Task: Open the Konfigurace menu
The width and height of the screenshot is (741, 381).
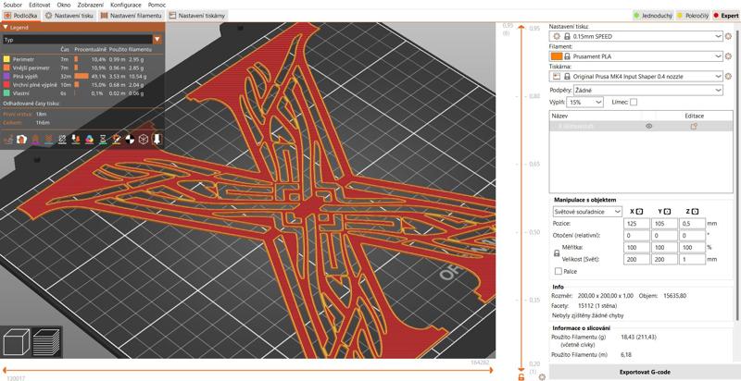Action: [126, 5]
